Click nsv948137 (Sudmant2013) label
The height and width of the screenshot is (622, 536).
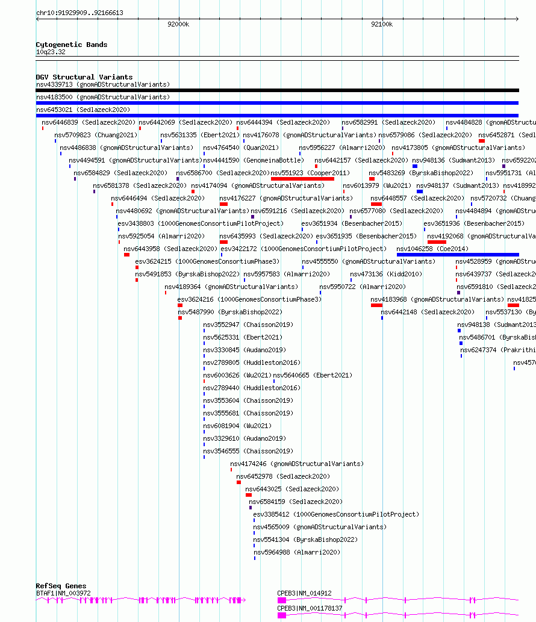(x=458, y=186)
